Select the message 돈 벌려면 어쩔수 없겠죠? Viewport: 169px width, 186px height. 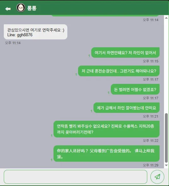pos(135,89)
